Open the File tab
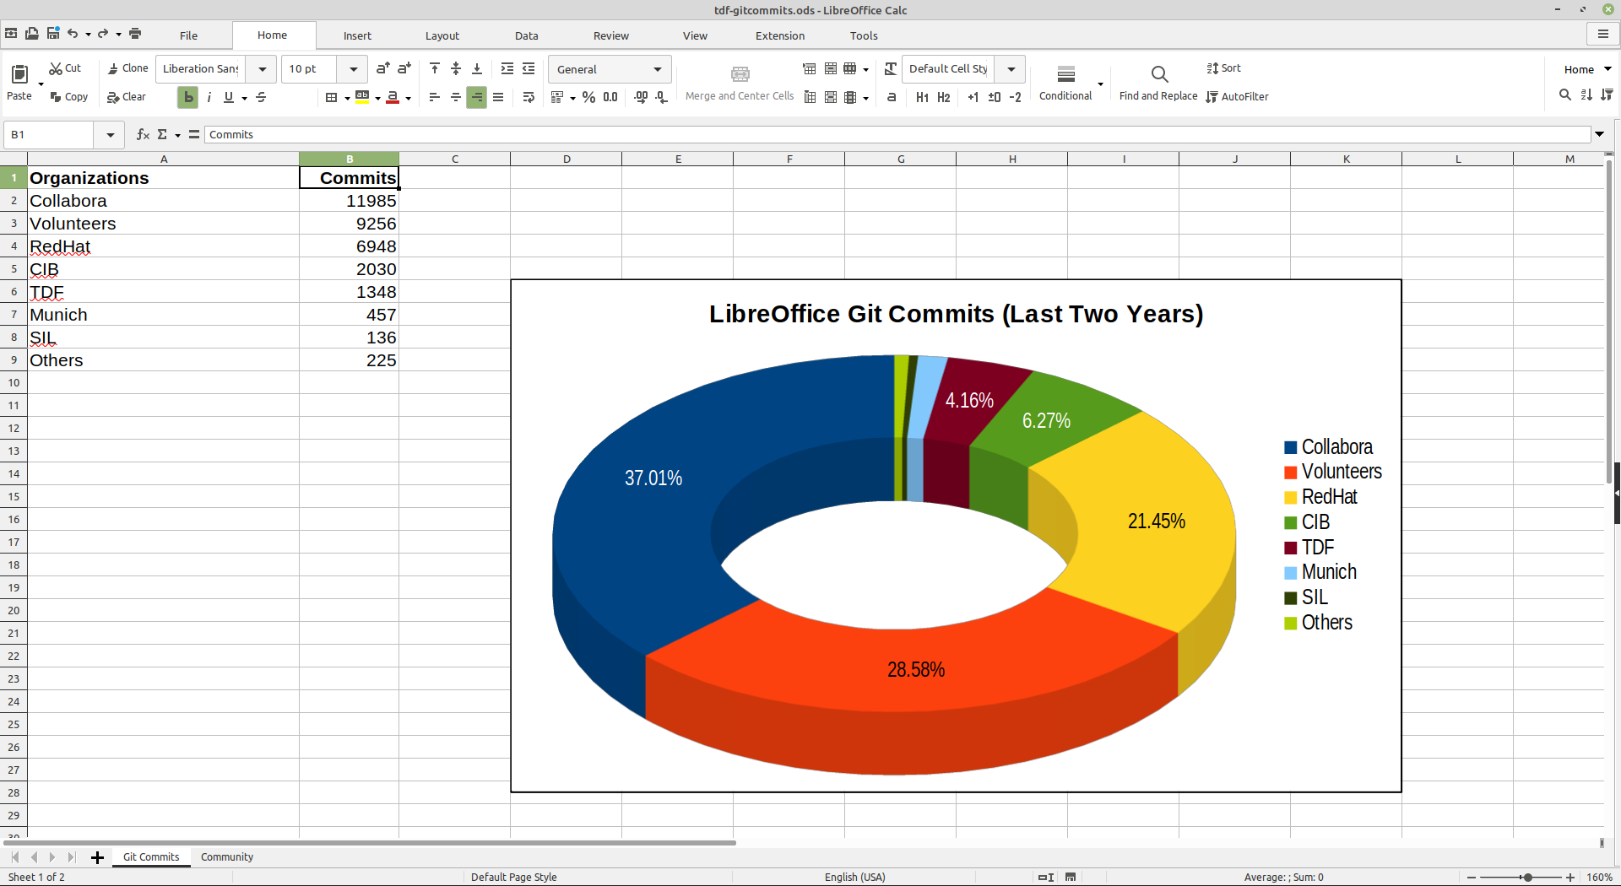Screen dimensions: 1621x886 [x=188, y=35]
